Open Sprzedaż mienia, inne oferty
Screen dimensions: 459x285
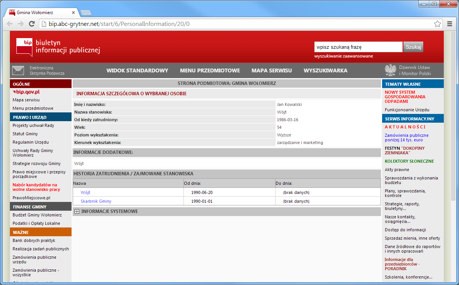[x=413, y=238]
